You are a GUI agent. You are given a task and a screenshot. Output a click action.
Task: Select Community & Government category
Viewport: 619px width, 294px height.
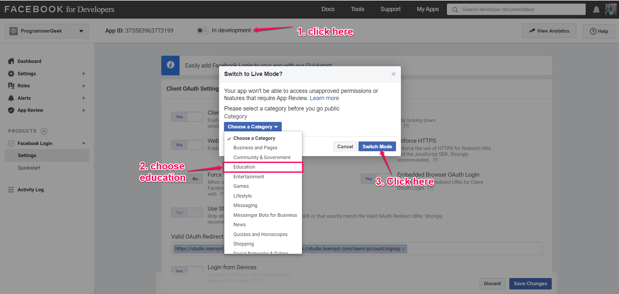click(x=263, y=157)
